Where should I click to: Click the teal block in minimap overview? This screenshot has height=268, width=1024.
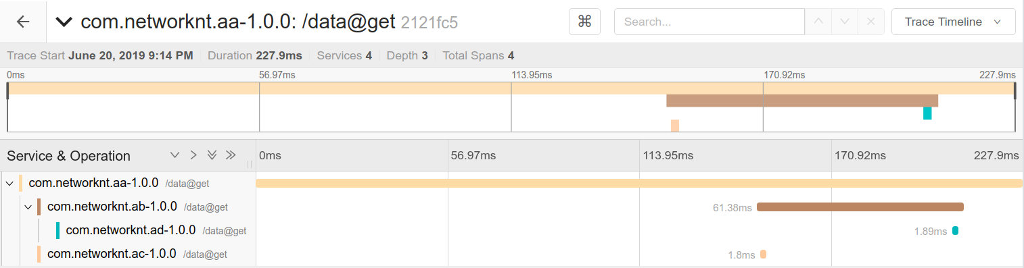tap(927, 113)
